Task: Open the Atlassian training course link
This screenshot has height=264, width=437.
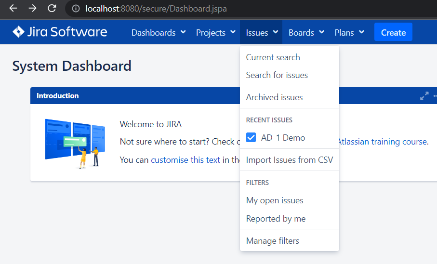Action: 383,142
